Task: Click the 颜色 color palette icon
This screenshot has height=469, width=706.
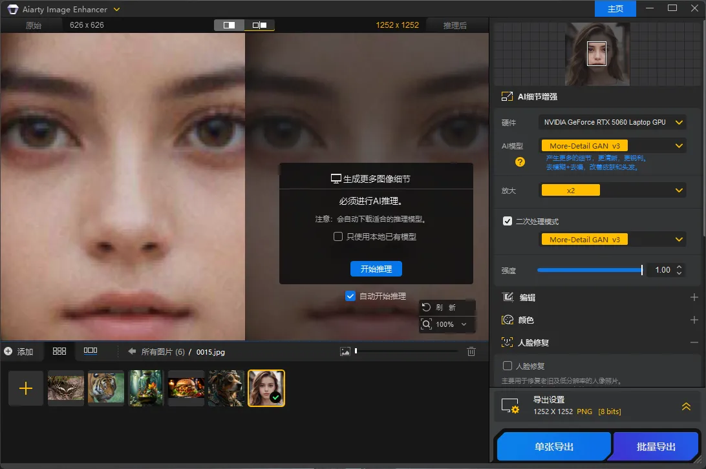Action: point(508,320)
